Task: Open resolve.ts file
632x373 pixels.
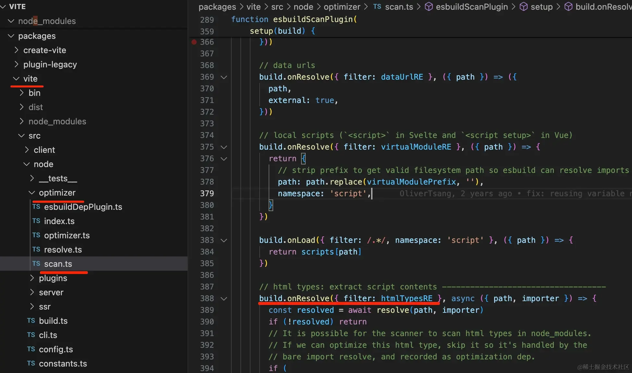Action: 63,249
